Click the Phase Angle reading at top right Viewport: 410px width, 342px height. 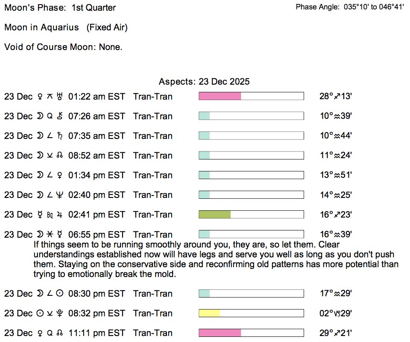click(x=349, y=7)
